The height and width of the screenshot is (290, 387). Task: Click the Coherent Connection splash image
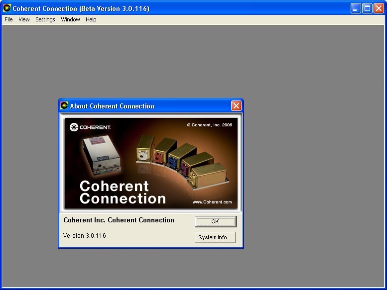point(151,163)
